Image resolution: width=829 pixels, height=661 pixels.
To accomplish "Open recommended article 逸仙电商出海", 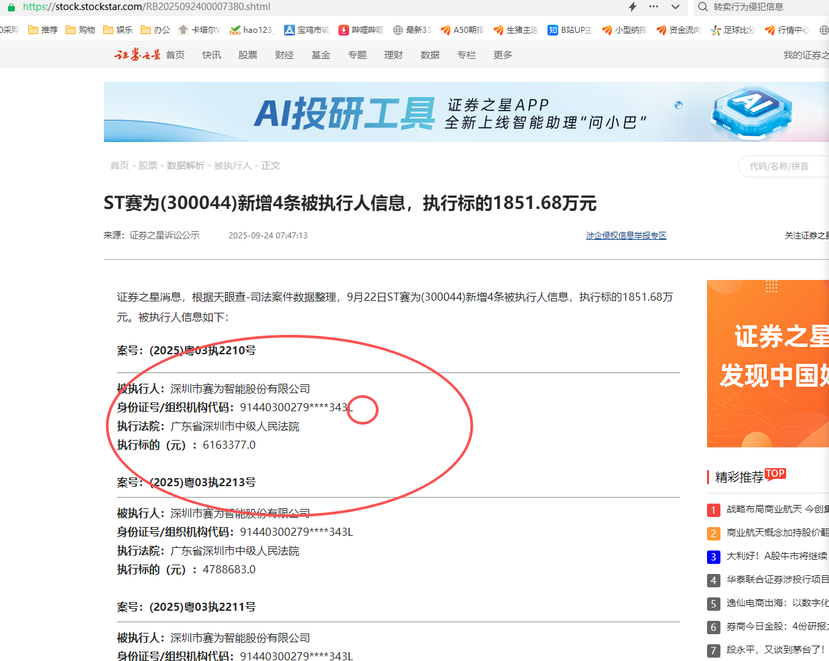I will (777, 603).
